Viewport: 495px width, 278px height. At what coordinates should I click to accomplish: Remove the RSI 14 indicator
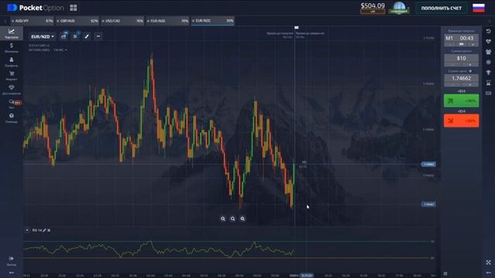point(49,230)
